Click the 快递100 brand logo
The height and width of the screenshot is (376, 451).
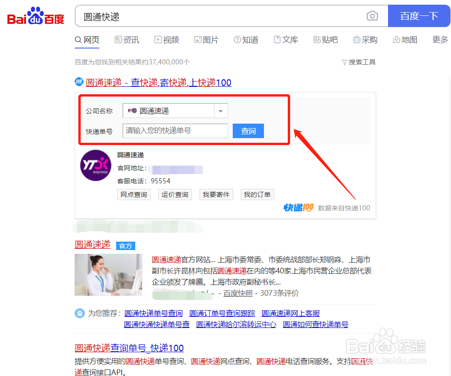[298, 208]
